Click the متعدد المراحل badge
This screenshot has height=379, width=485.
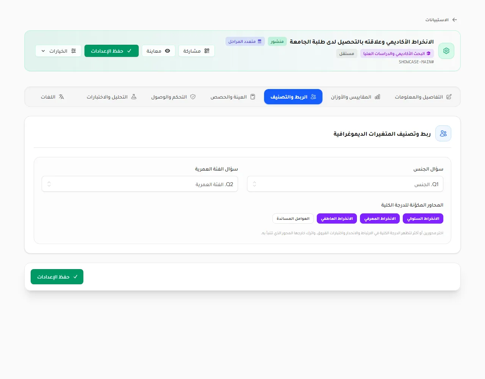pos(245,41)
